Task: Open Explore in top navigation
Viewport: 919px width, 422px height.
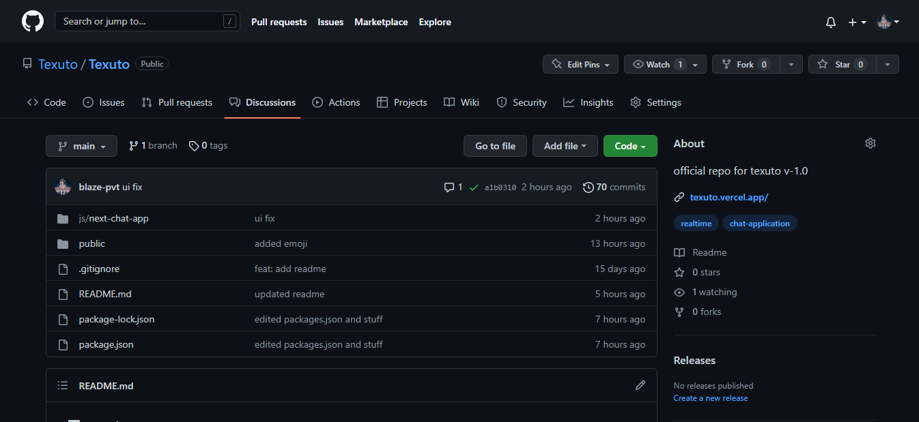Action: click(435, 22)
